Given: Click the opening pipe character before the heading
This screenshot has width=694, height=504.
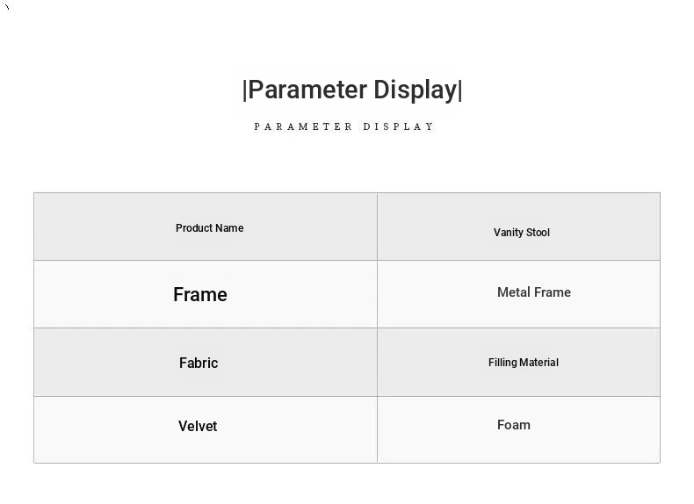Looking at the screenshot, I should (245, 90).
